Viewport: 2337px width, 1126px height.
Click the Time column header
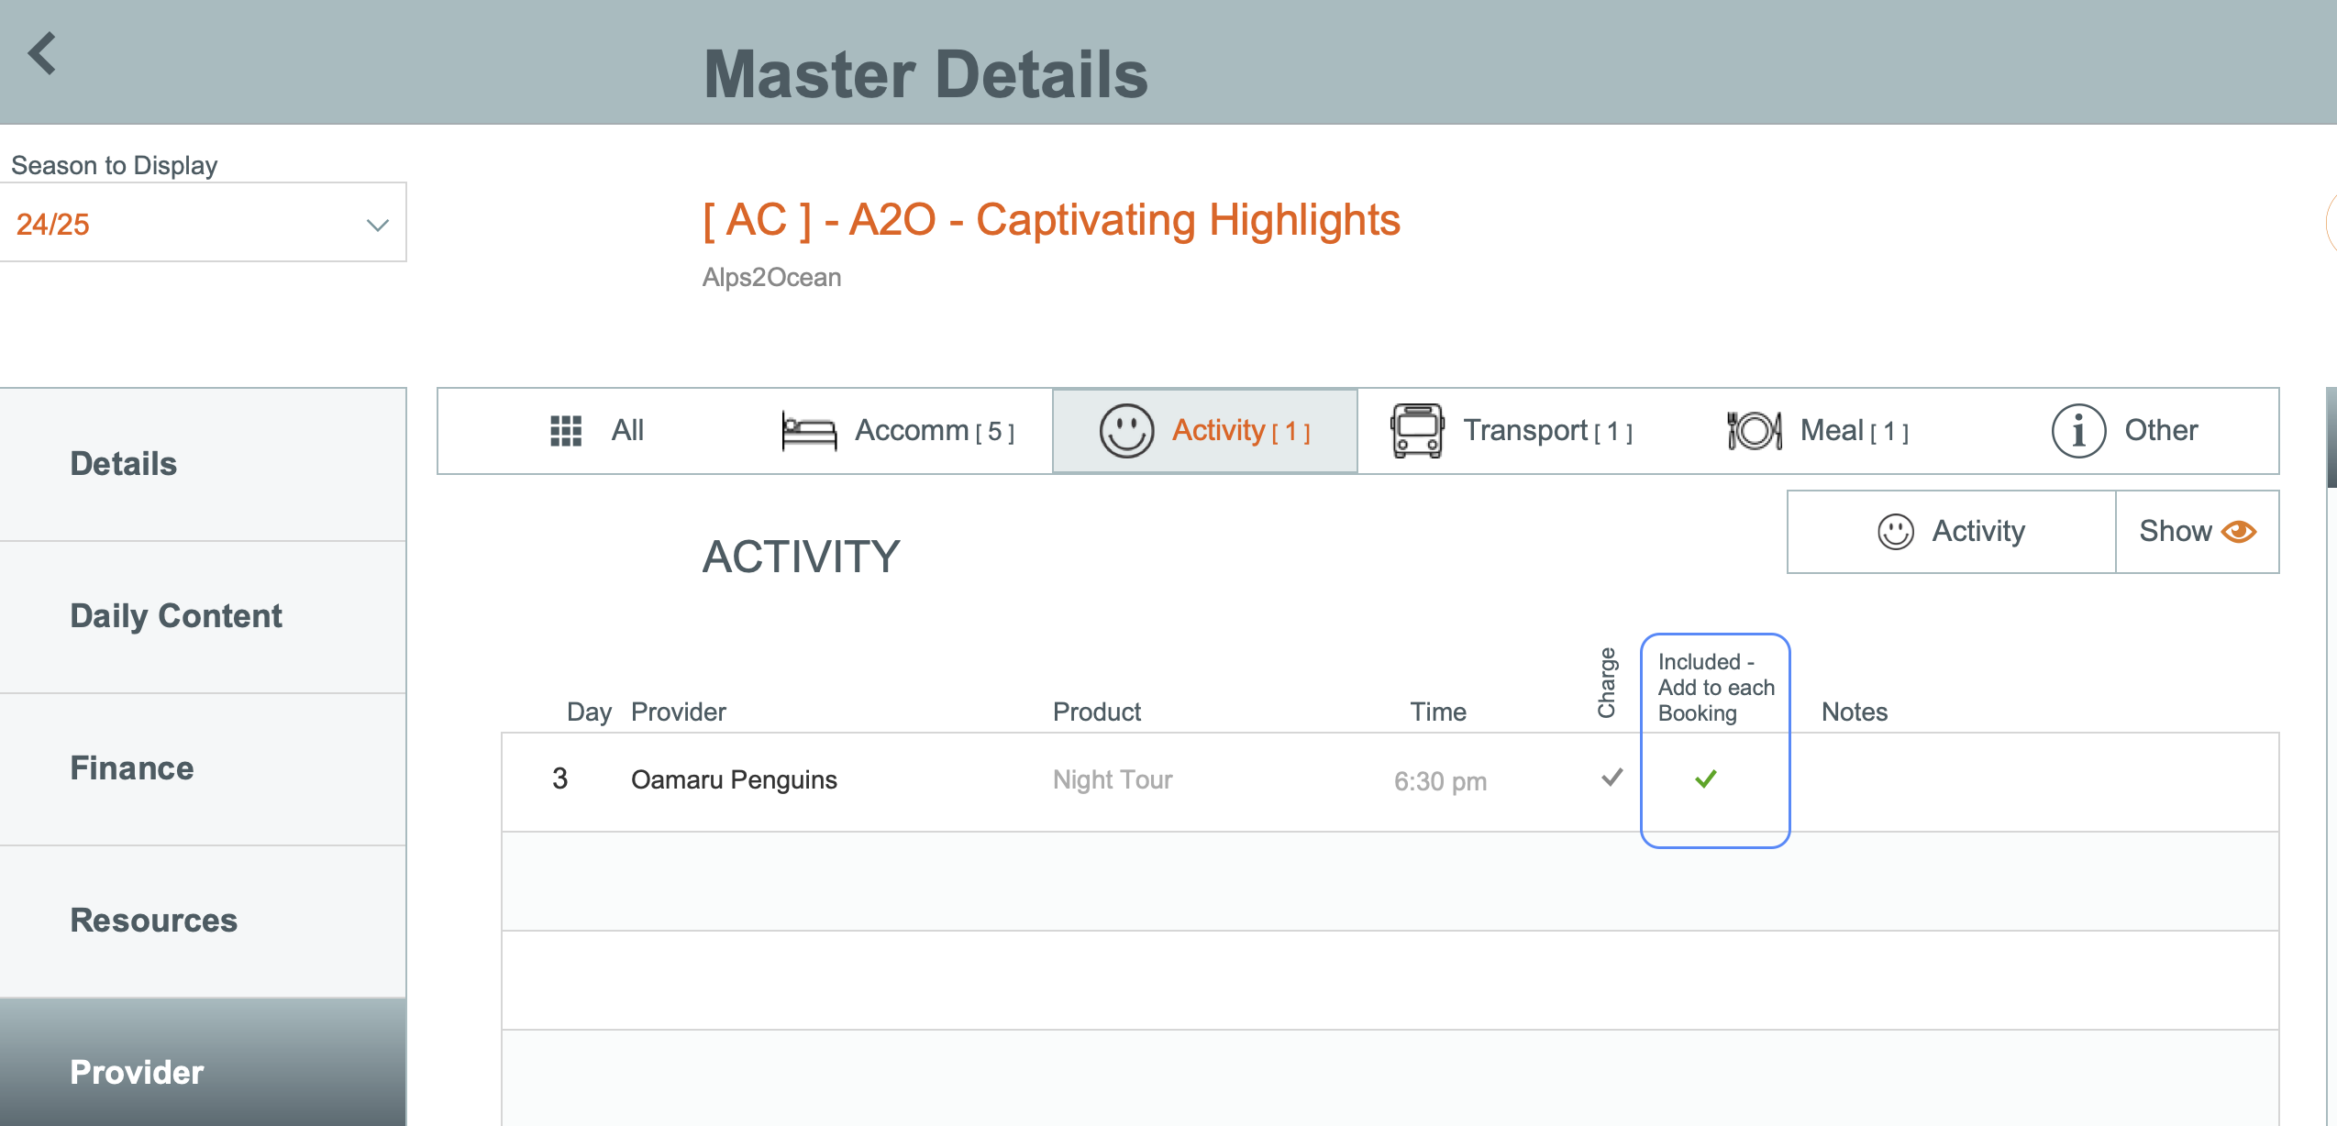coord(1438,712)
